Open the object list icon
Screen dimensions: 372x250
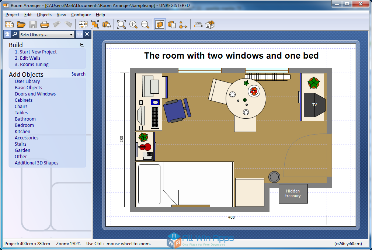pyautogui.click(x=171, y=24)
